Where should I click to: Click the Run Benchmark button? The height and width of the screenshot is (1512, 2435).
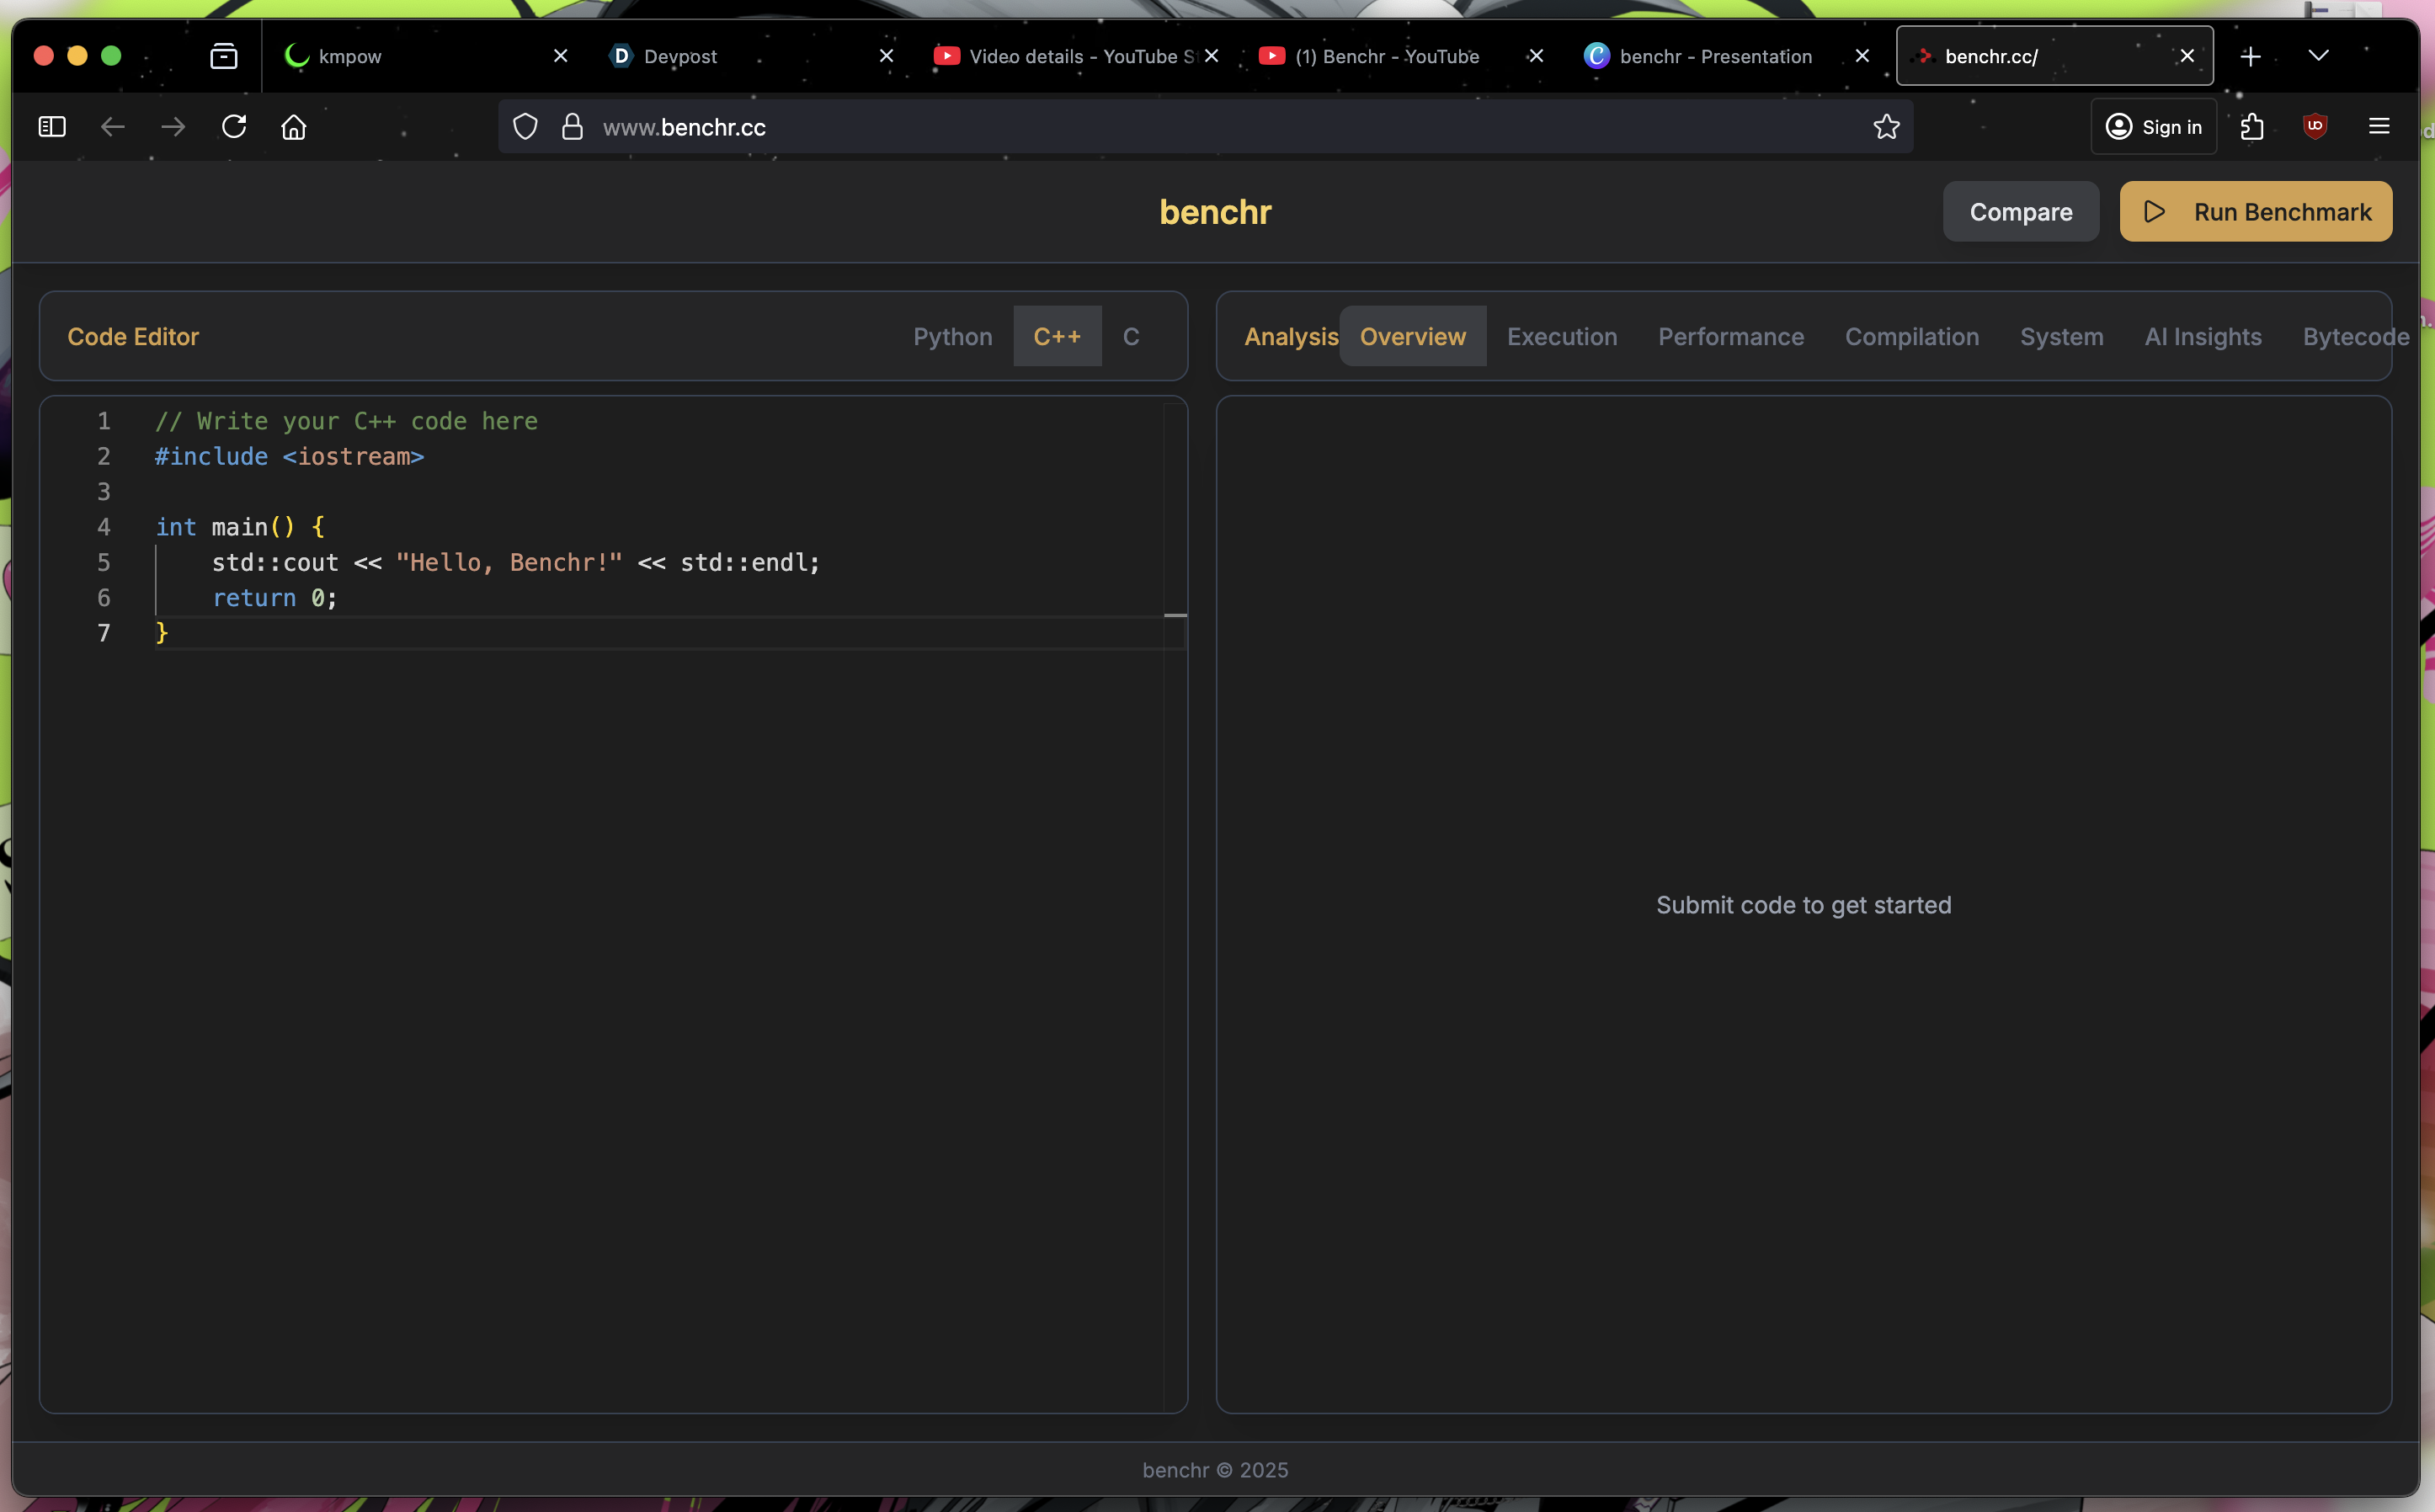[x=2256, y=212]
